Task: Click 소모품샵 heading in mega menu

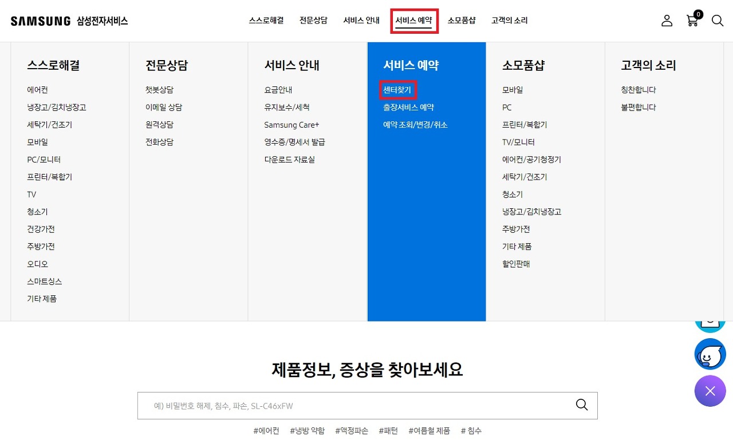Action: (523, 65)
